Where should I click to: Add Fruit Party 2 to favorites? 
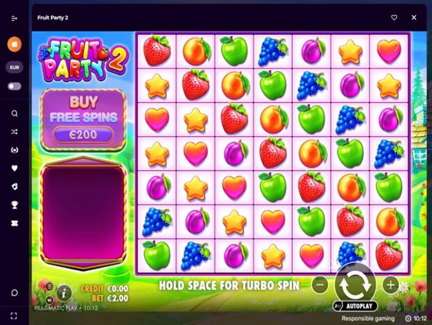click(x=394, y=17)
